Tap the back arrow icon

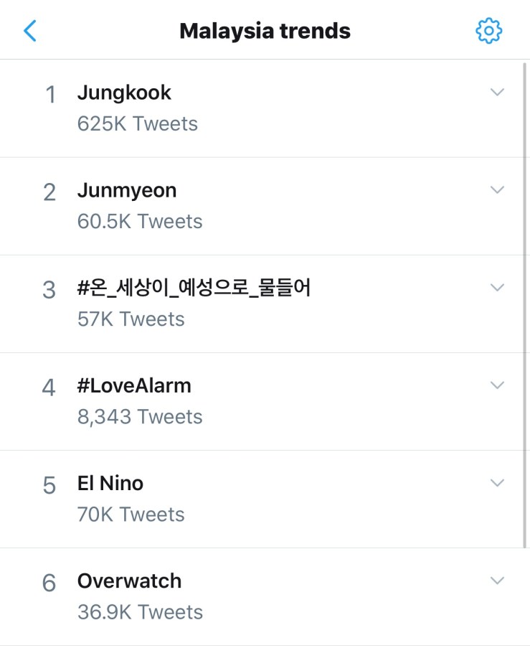[x=30, y=31]
